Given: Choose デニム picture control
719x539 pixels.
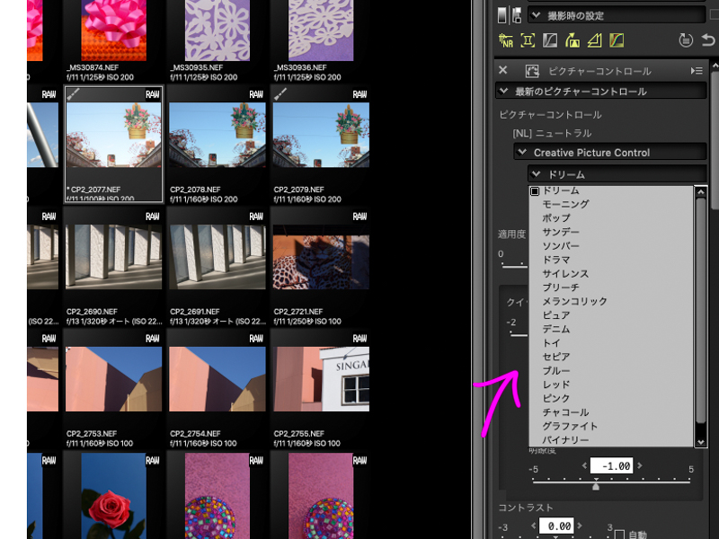Looking at the screenshot, I should tap(612, 329).
